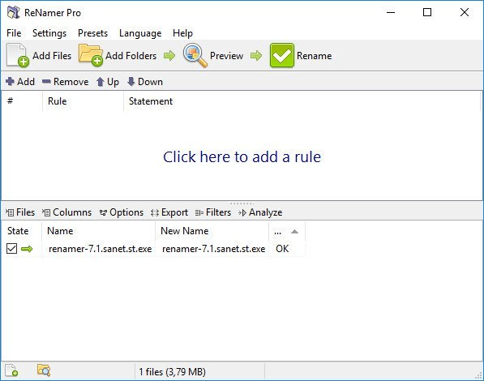Click the status bar folder search icon
484x381 pixels.
pyautogui.click(x=44, y=370)
